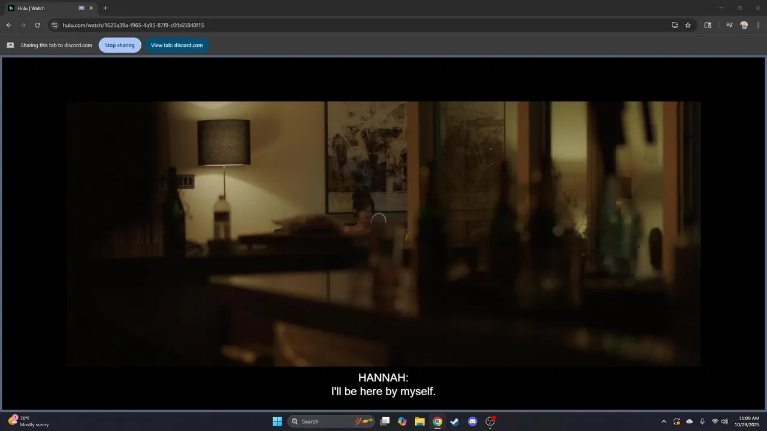Open Discord from the taskbar
Screen dimensions: 767x431
[472, 421]
